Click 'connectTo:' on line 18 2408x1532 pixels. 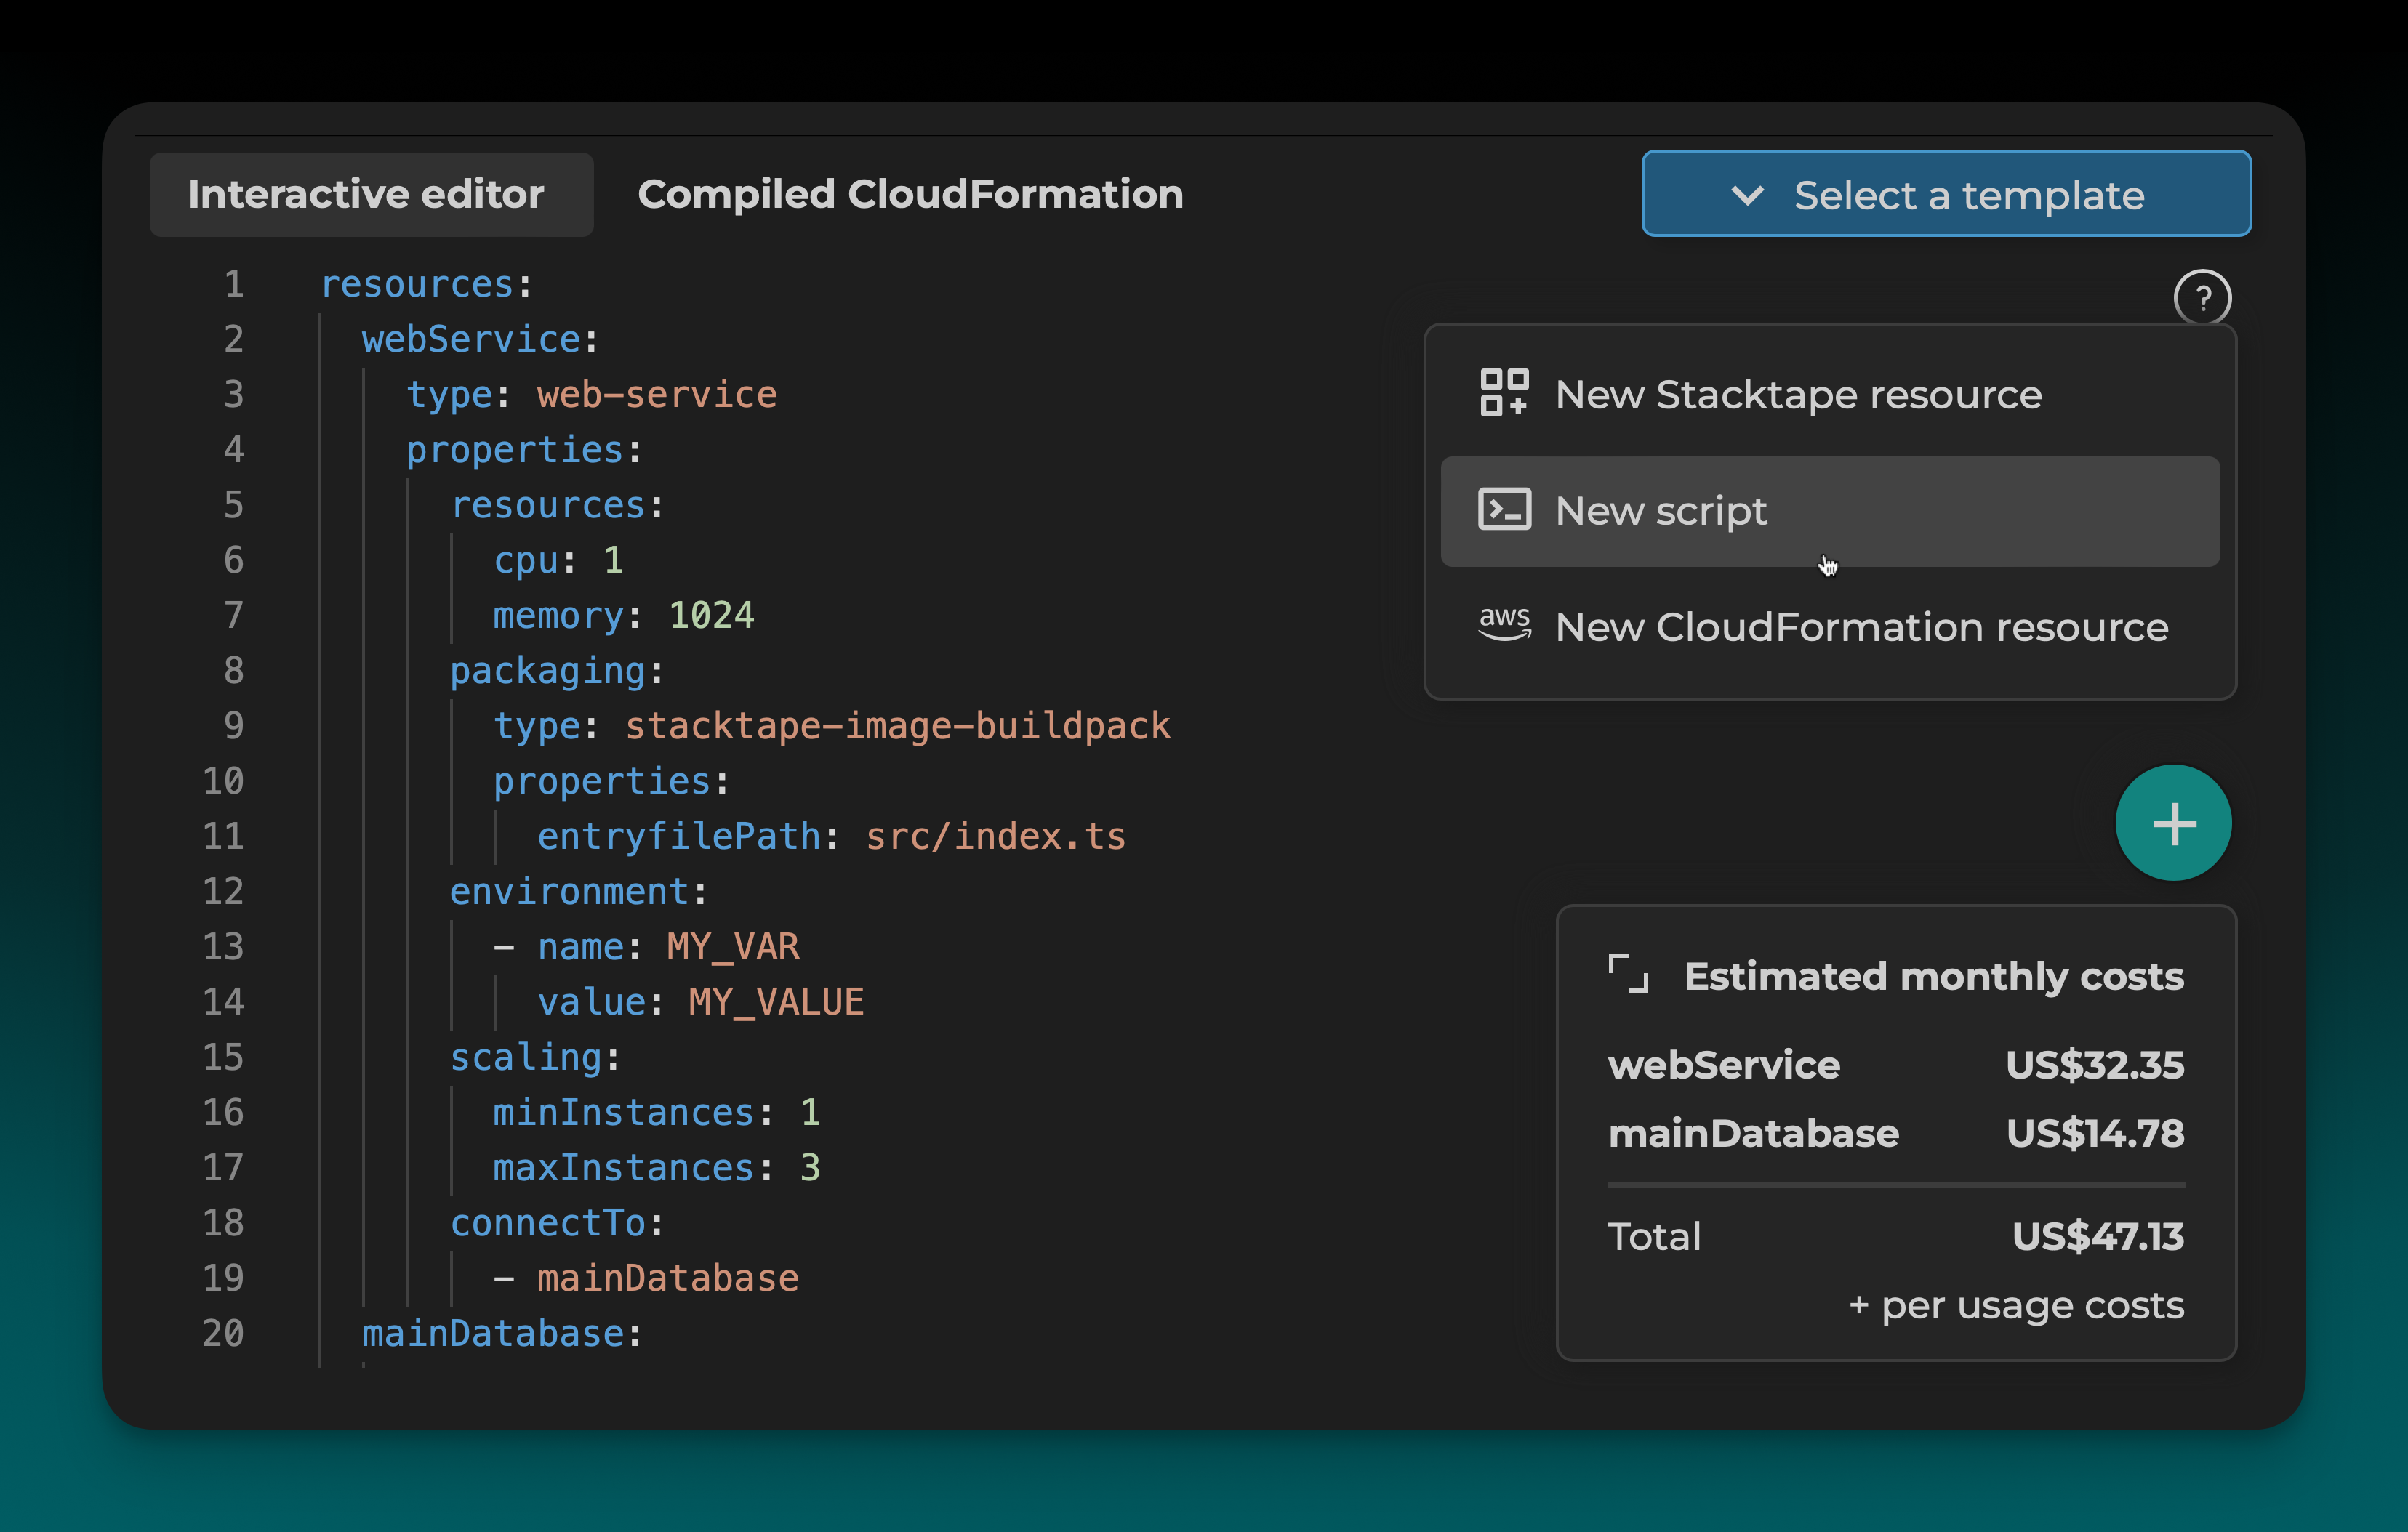coord(557,1223)
